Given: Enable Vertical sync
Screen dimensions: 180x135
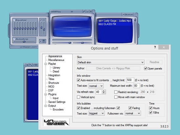Looking at the screenshot, I should tap(79, 97).
